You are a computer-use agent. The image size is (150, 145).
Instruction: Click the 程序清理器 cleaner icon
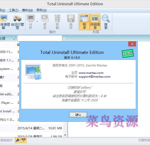(x=4, y=19)
